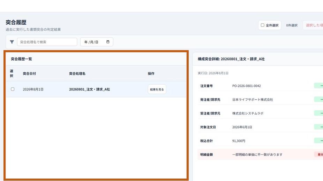Click the 操作 column header
The height and width of the screenshot is (181, 323).
coord(151,73)
